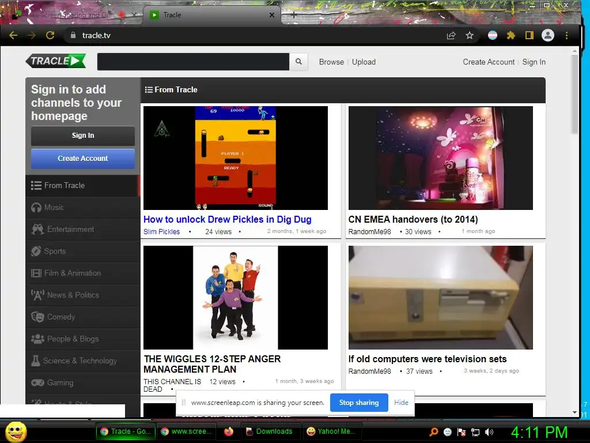Click the browser forward arrow
Image resolution: width=590 pixels, height=443 pixels.
[x=32, y=35]
